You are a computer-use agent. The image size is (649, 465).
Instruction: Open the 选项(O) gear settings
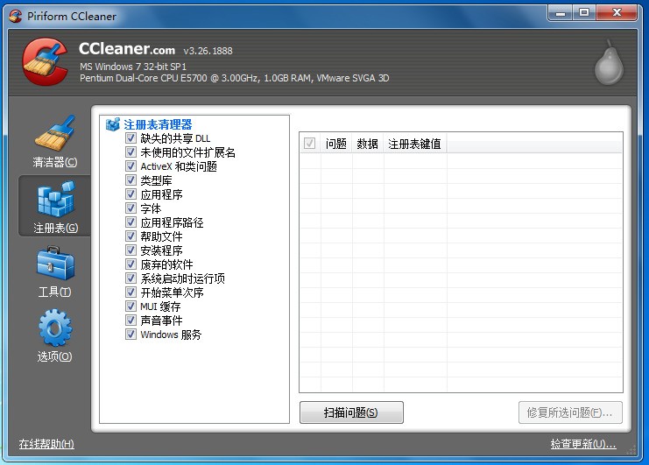pyautogui.click(x=54, y=336)
